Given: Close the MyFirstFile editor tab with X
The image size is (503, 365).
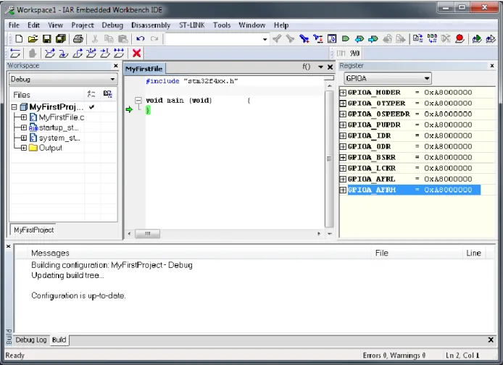Looking at the screenshot, I should [x=330, y=67].
